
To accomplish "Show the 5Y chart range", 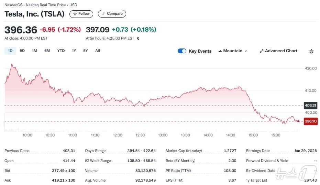I will coord(86,51).
